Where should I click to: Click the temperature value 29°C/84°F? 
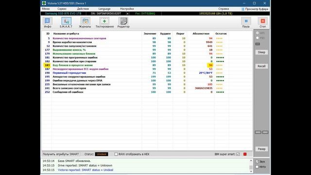click(x=206, y=73)
